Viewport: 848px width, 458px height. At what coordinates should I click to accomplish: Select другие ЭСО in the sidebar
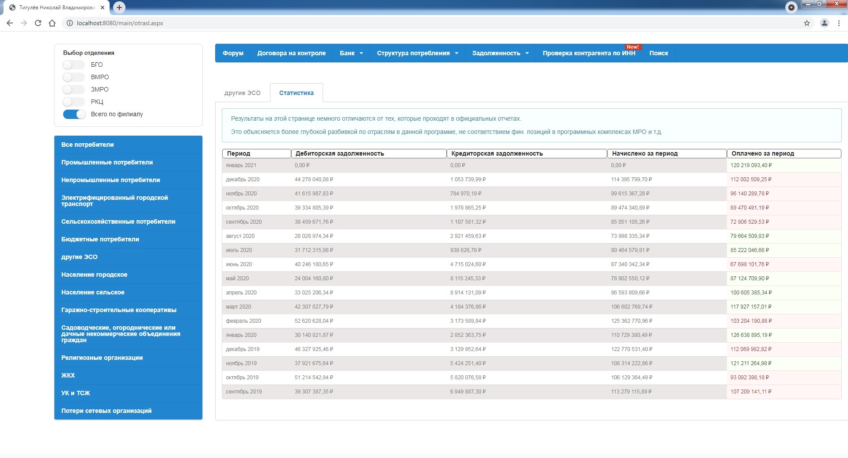click(128, 257)
